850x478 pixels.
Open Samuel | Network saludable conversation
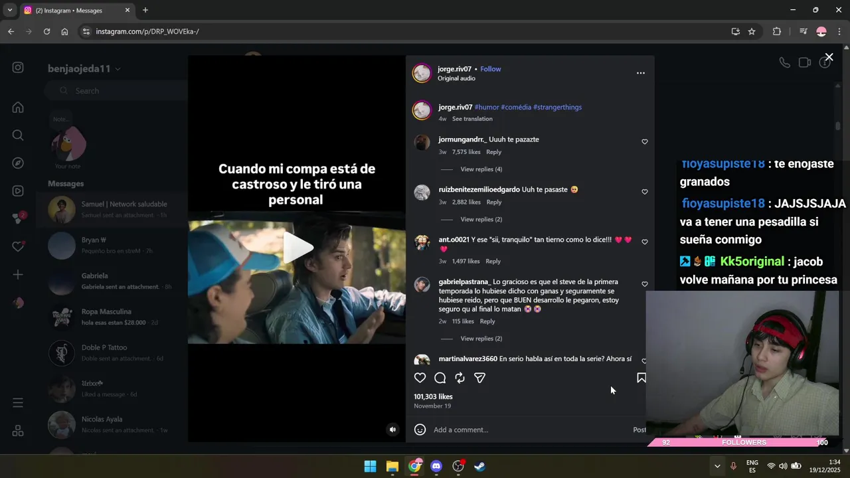pyautogui.click(x=112, y=210)
